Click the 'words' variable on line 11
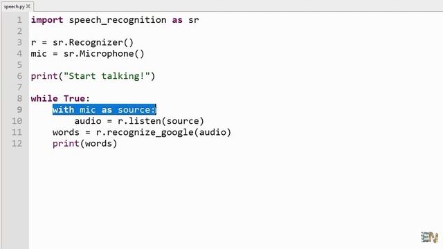Image resolution: width=443 pixels, height=249 pixels. [x=66, y=132]
